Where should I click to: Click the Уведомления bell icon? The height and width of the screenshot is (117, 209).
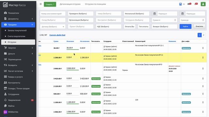tap(5, 100)
